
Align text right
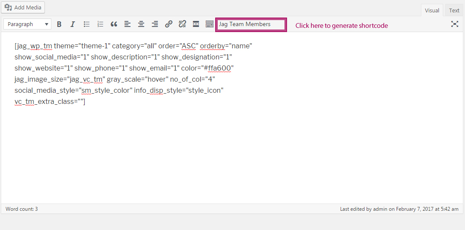(x=155, y=24)
